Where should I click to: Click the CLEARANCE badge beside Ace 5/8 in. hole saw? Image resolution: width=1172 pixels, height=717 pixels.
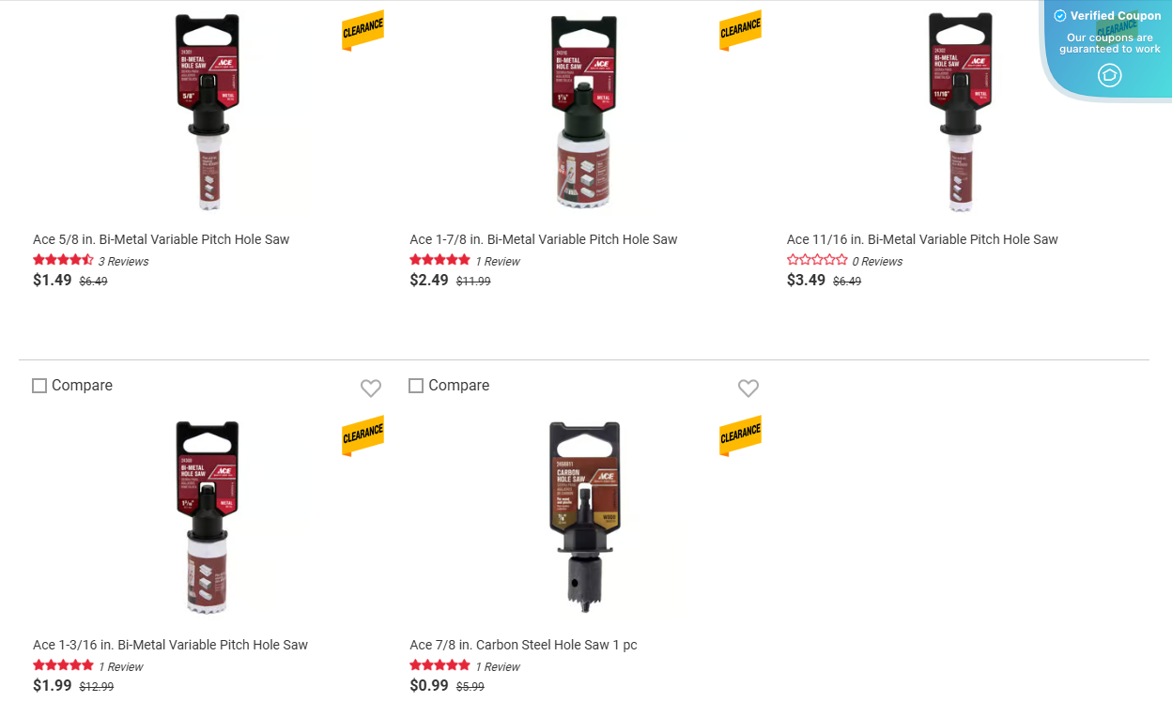pyautogui.click(x=363, y=29)
